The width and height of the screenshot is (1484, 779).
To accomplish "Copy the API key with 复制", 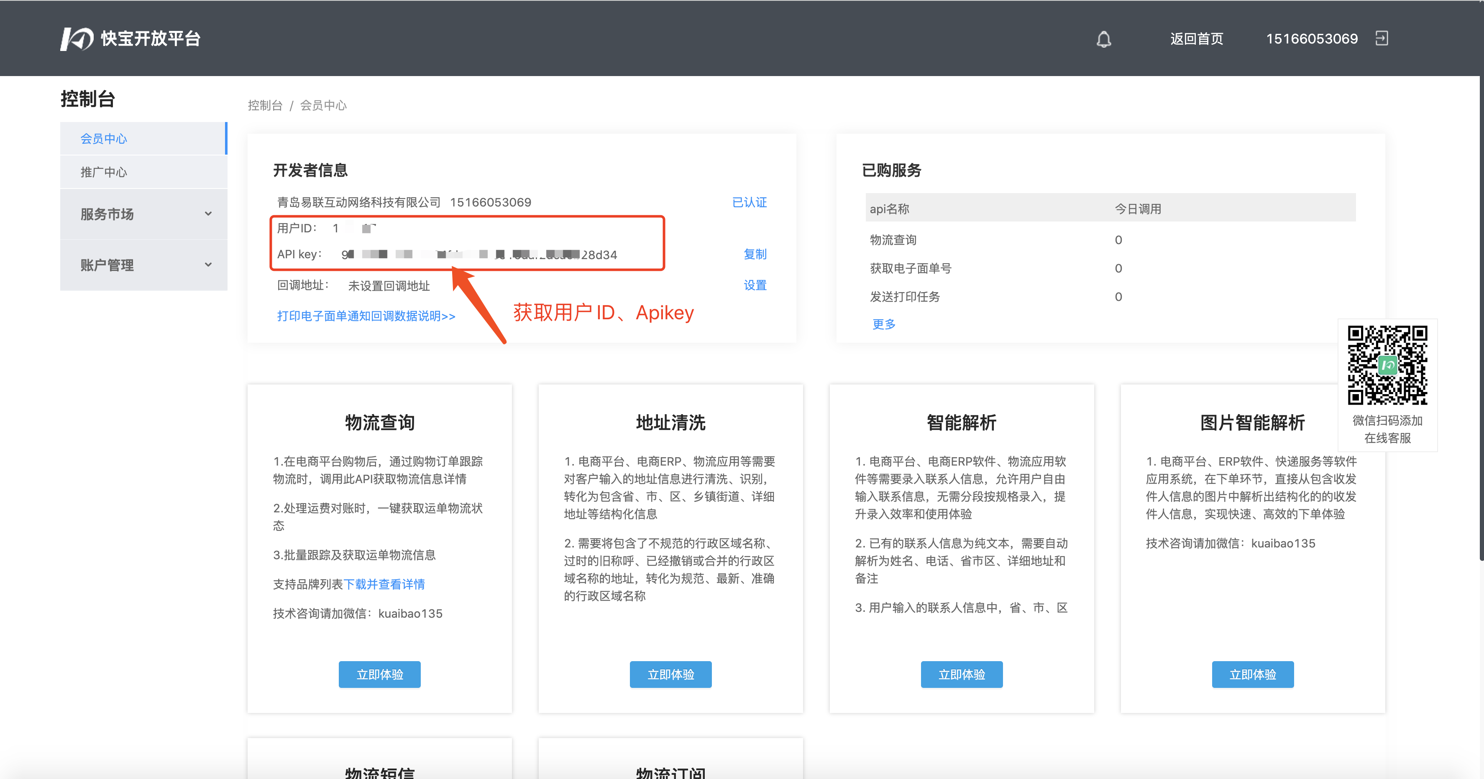I will tap(755, 254).
